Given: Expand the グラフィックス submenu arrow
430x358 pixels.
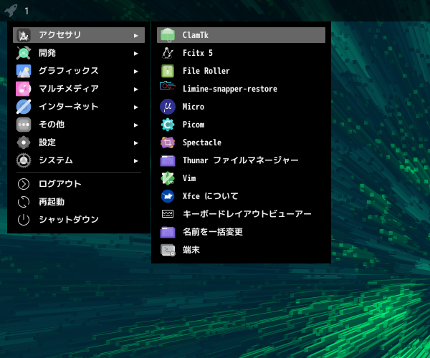Looking at the screenshot, I should click(135, 71).
